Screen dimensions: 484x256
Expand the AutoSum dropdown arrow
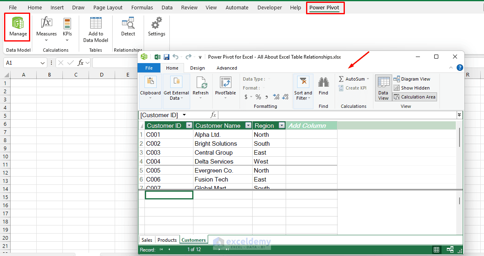368,79
